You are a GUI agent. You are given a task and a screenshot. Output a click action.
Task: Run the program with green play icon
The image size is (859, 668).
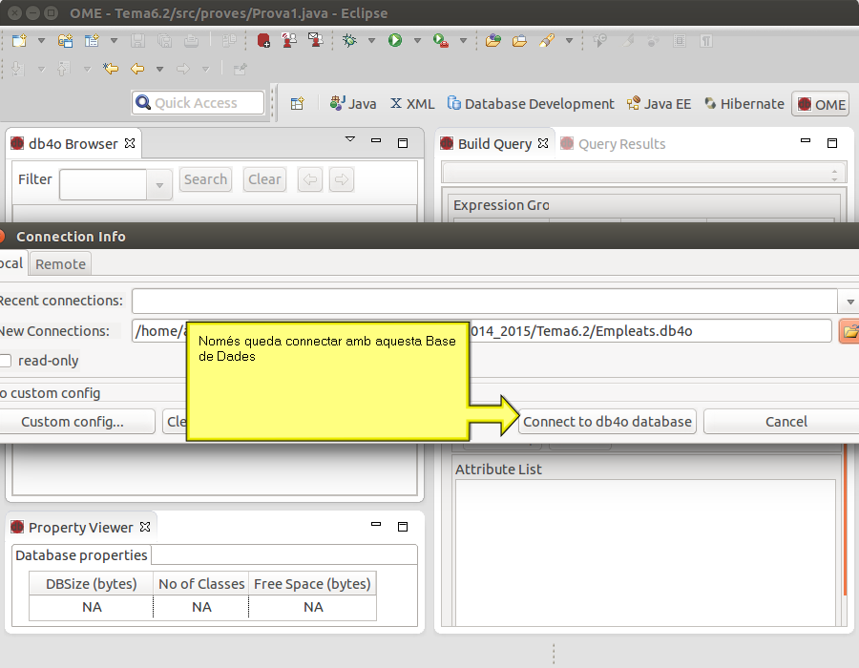394,40
